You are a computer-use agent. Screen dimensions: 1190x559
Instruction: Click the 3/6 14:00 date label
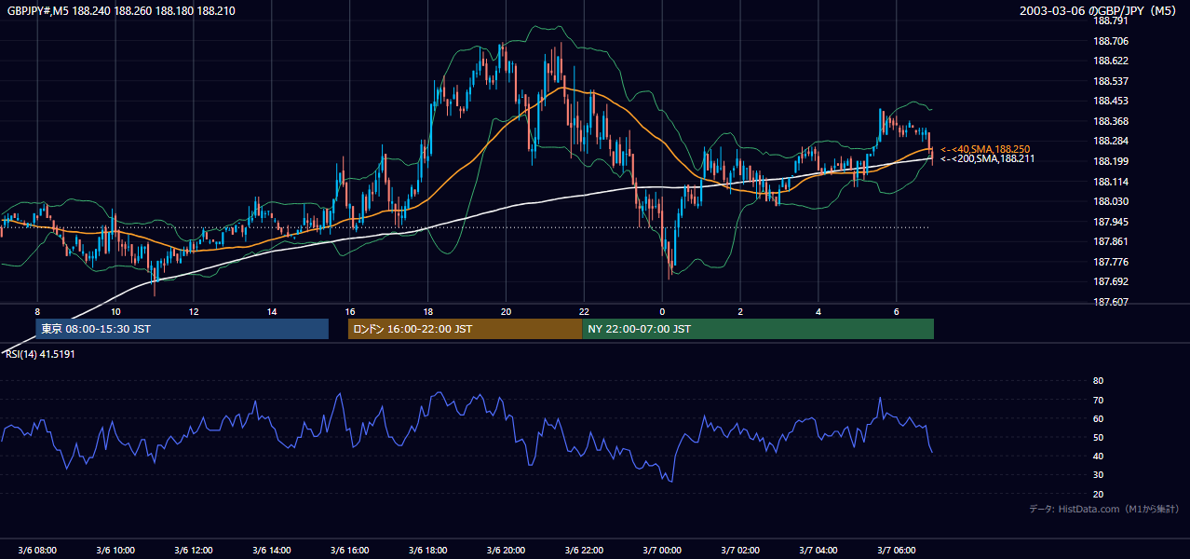pyautogui.click(x=272, y=551)
